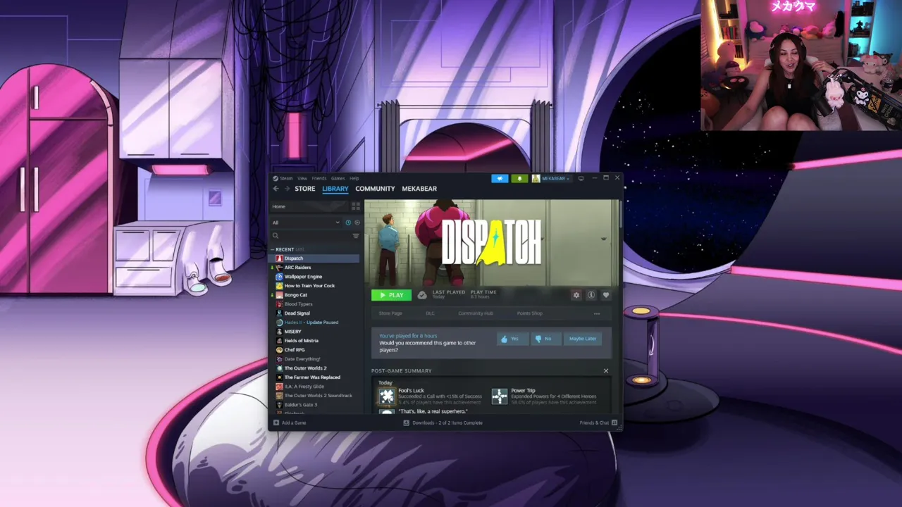Click the Bongo Cat game icon
This screenshot has height=507, width=902.
tap(279, 295)
